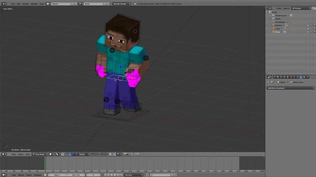316x177 pixels.
Task: Open the No Sync dropdown
Action: 133,175
